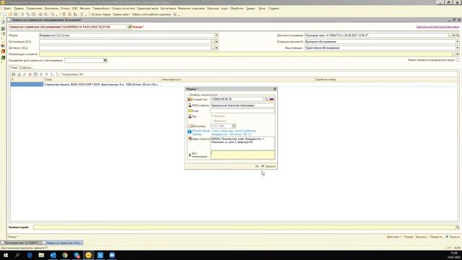Click Cut scissors icon in main toolbar
The width and height of the screenshot is (462, 260).
point(22,14)
